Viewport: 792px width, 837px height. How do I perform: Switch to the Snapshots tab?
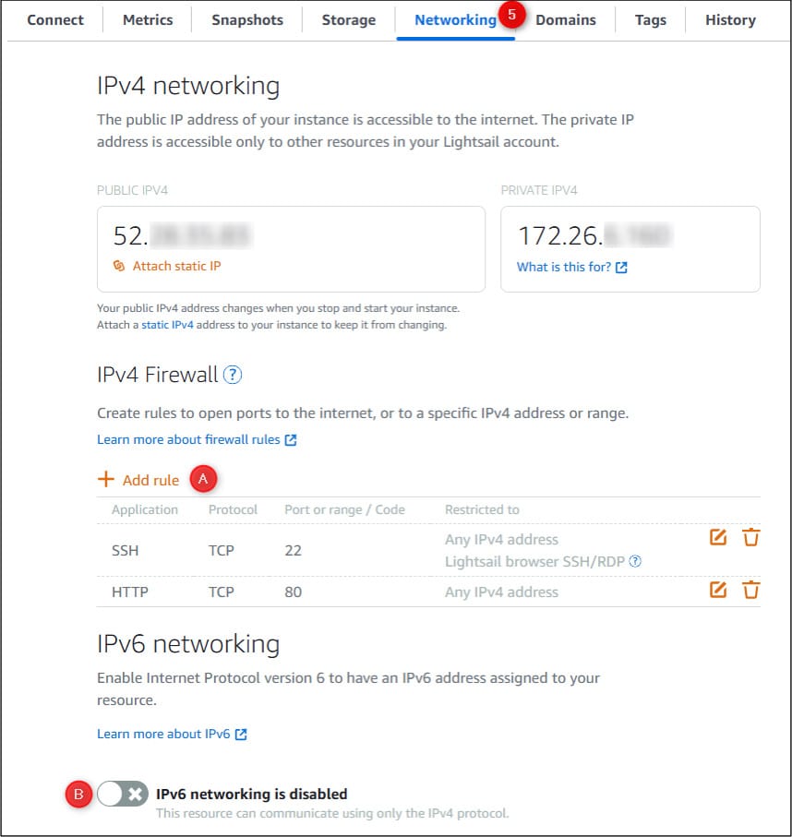coord(246,19)
